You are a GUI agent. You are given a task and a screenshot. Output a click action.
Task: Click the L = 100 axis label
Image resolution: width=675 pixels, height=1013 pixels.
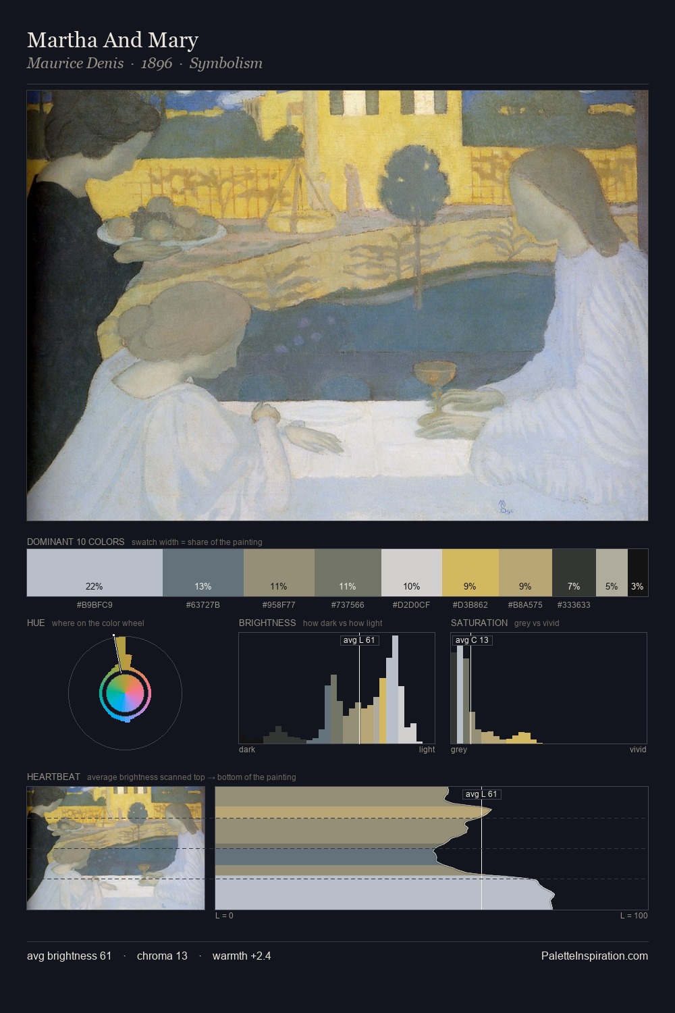(634, 916)
